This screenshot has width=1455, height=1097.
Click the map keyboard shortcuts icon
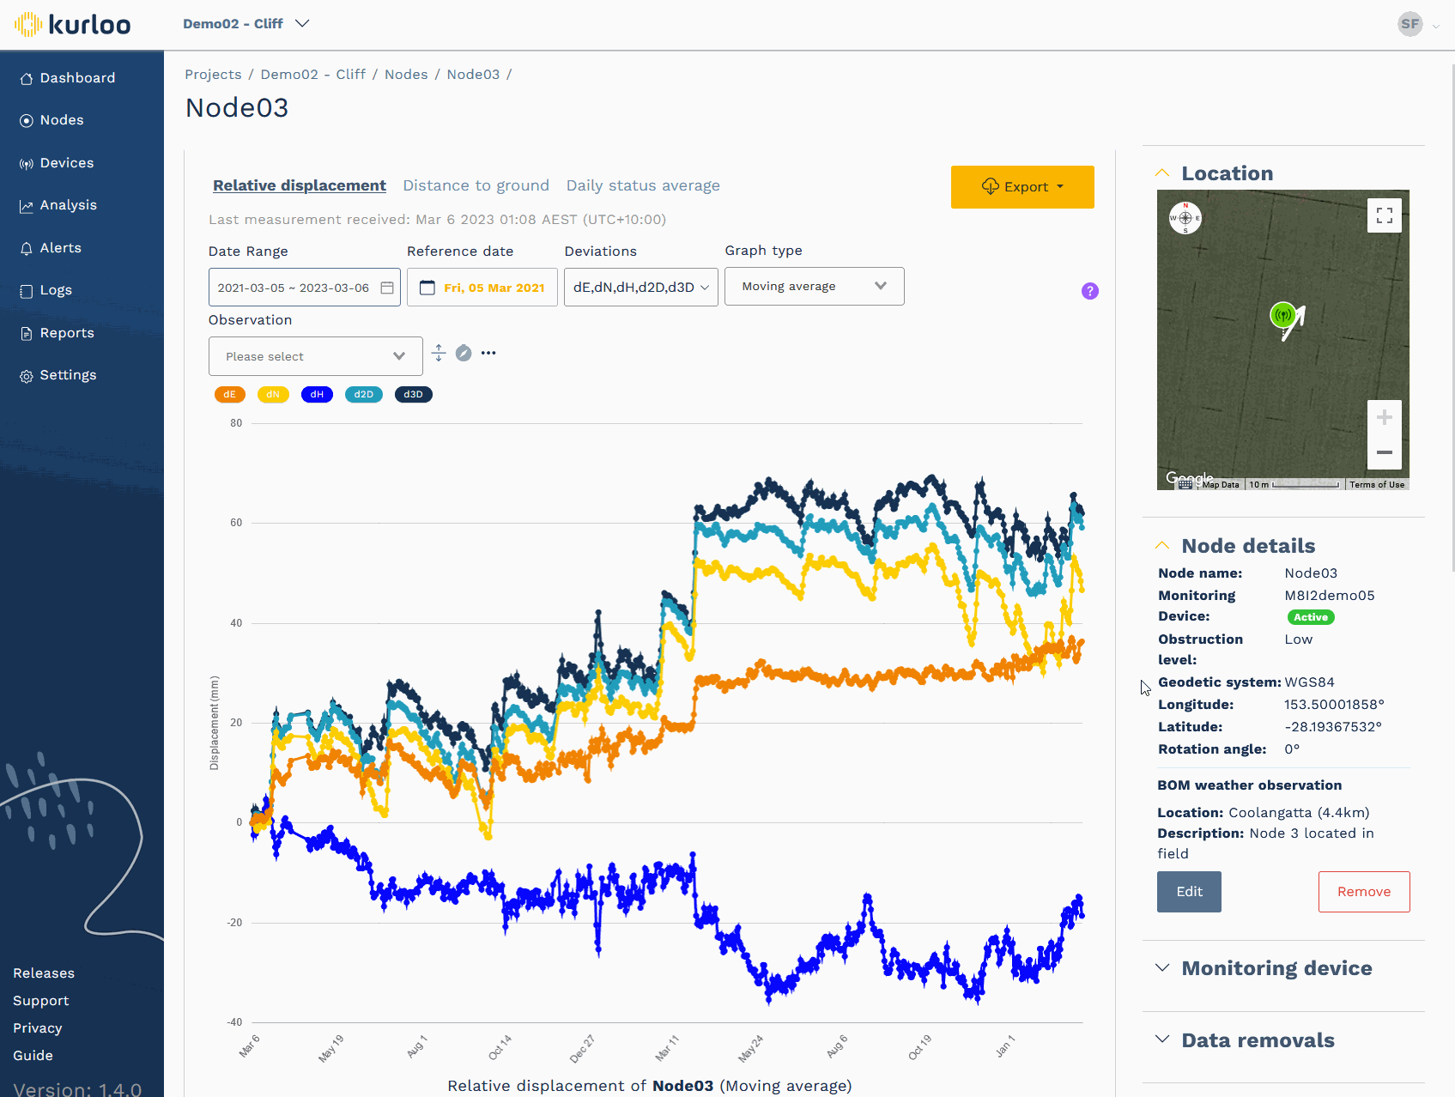point(1185,485)
